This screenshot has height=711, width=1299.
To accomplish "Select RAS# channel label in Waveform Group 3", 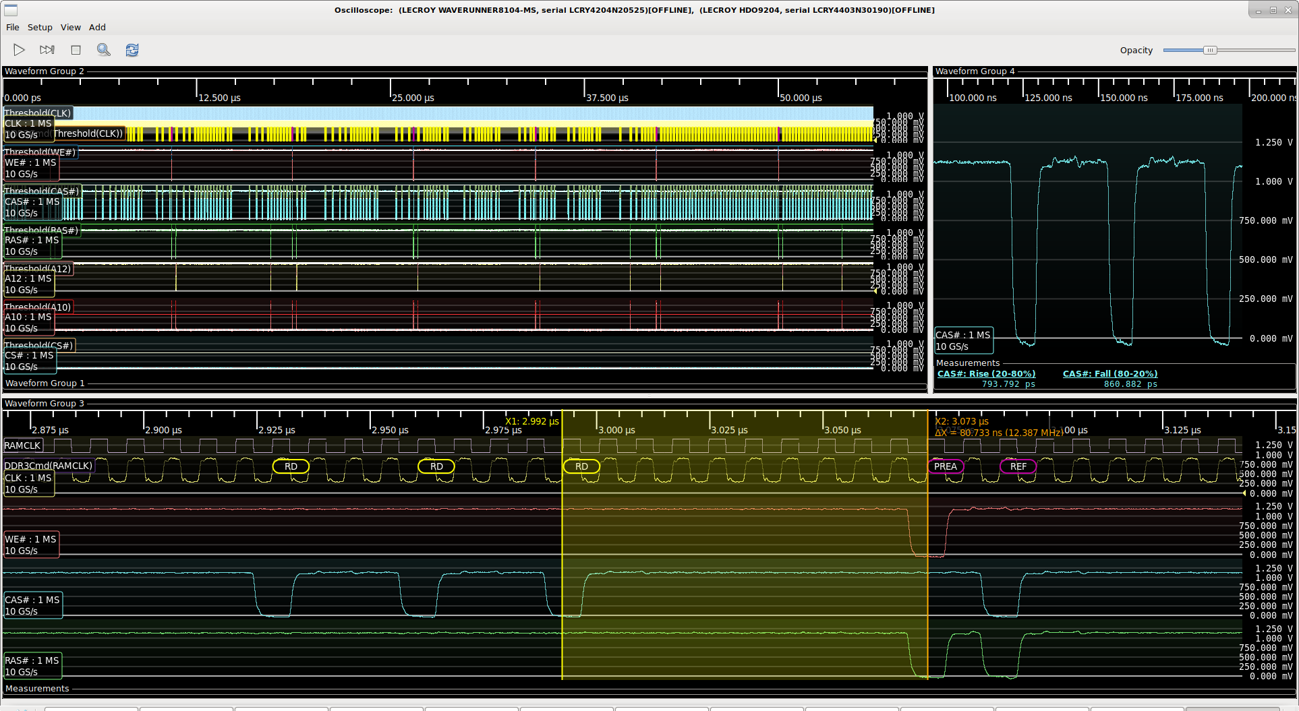I will [32, 666].
